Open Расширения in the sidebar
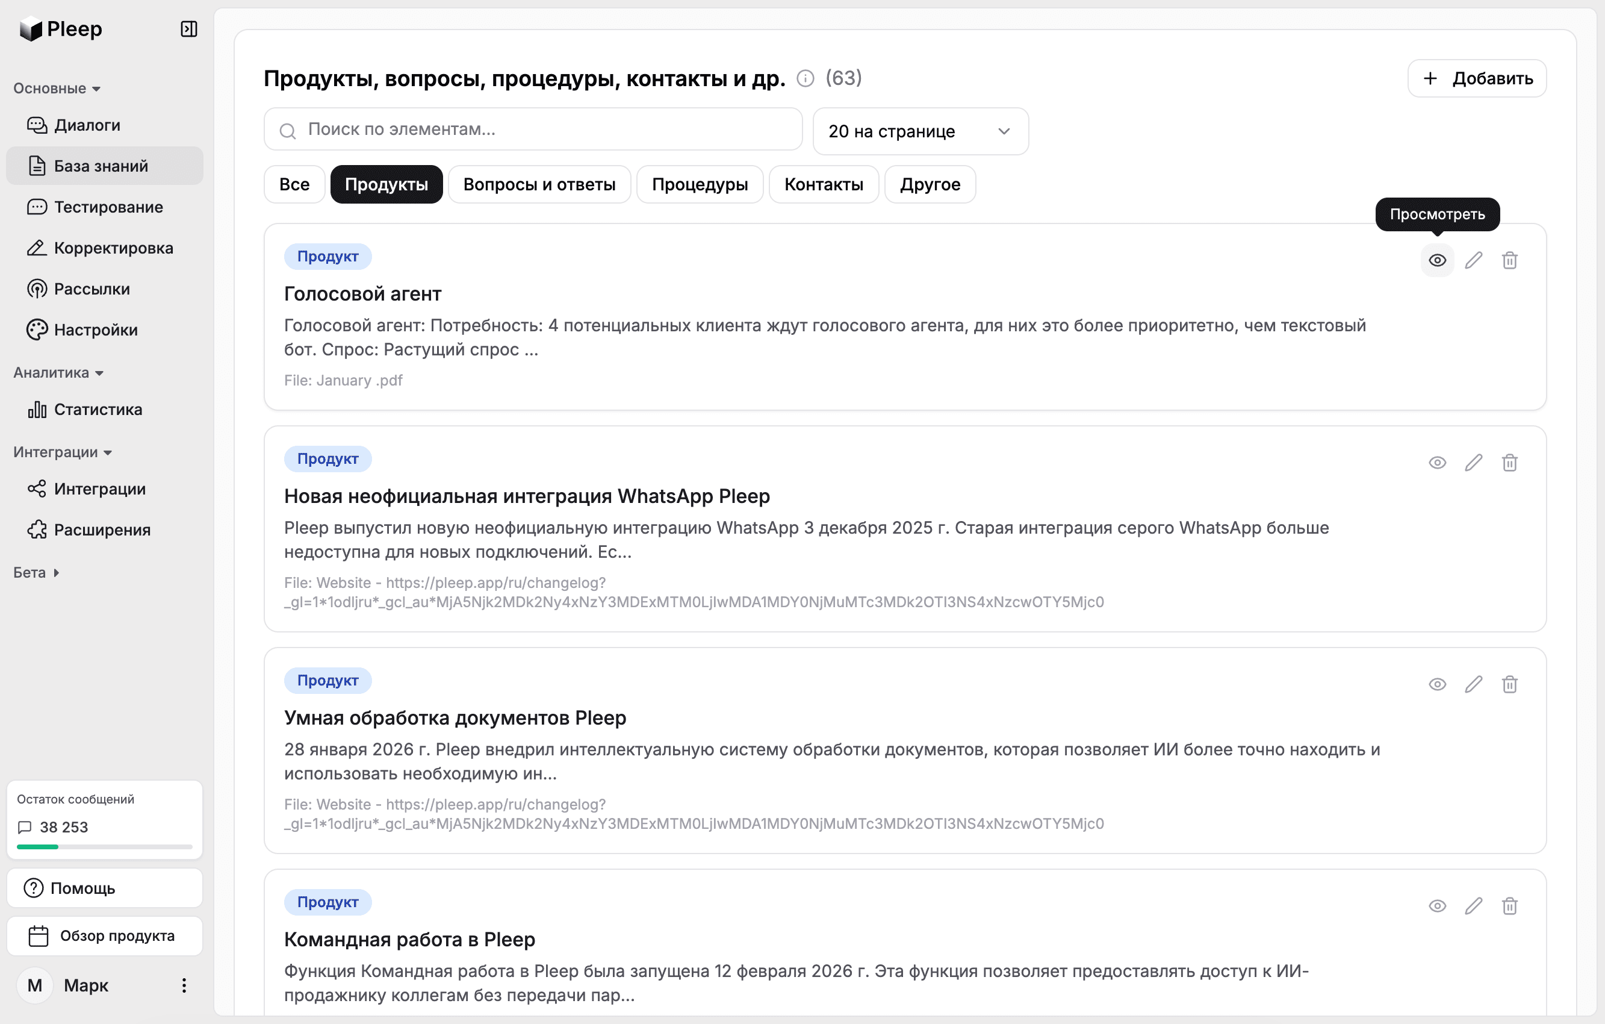Screen dimensions: 1605x1024 [101, 529]
